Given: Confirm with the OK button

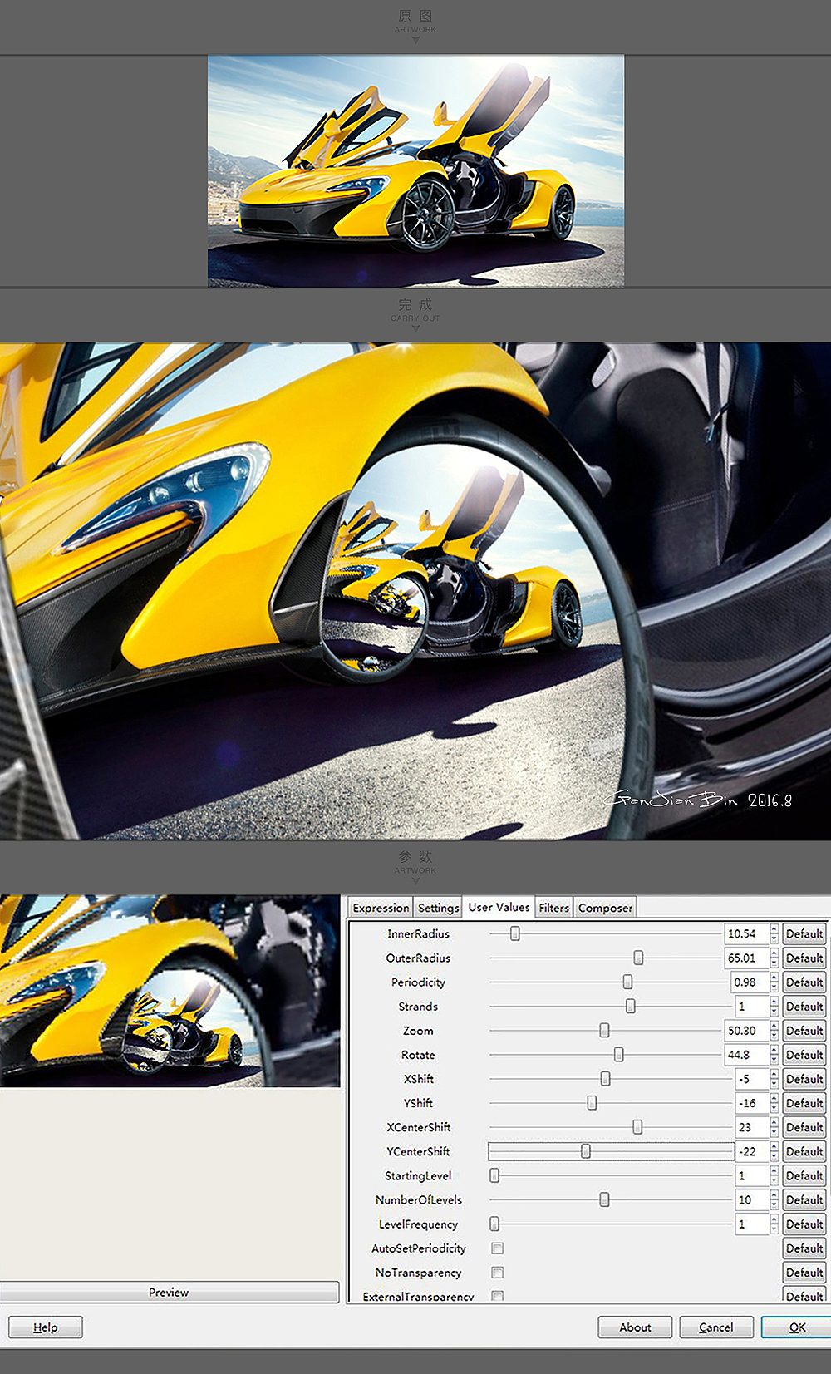Looking at the screenshot, I should [x=796, y=1327].
